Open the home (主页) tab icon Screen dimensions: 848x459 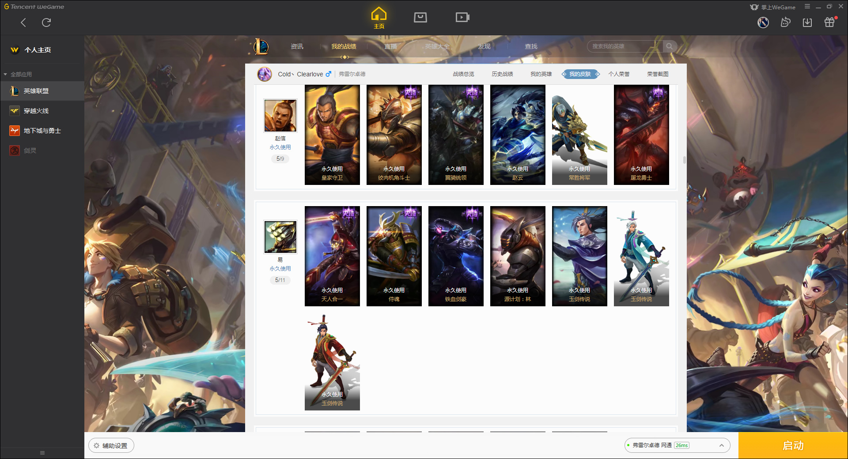(379, 18)
